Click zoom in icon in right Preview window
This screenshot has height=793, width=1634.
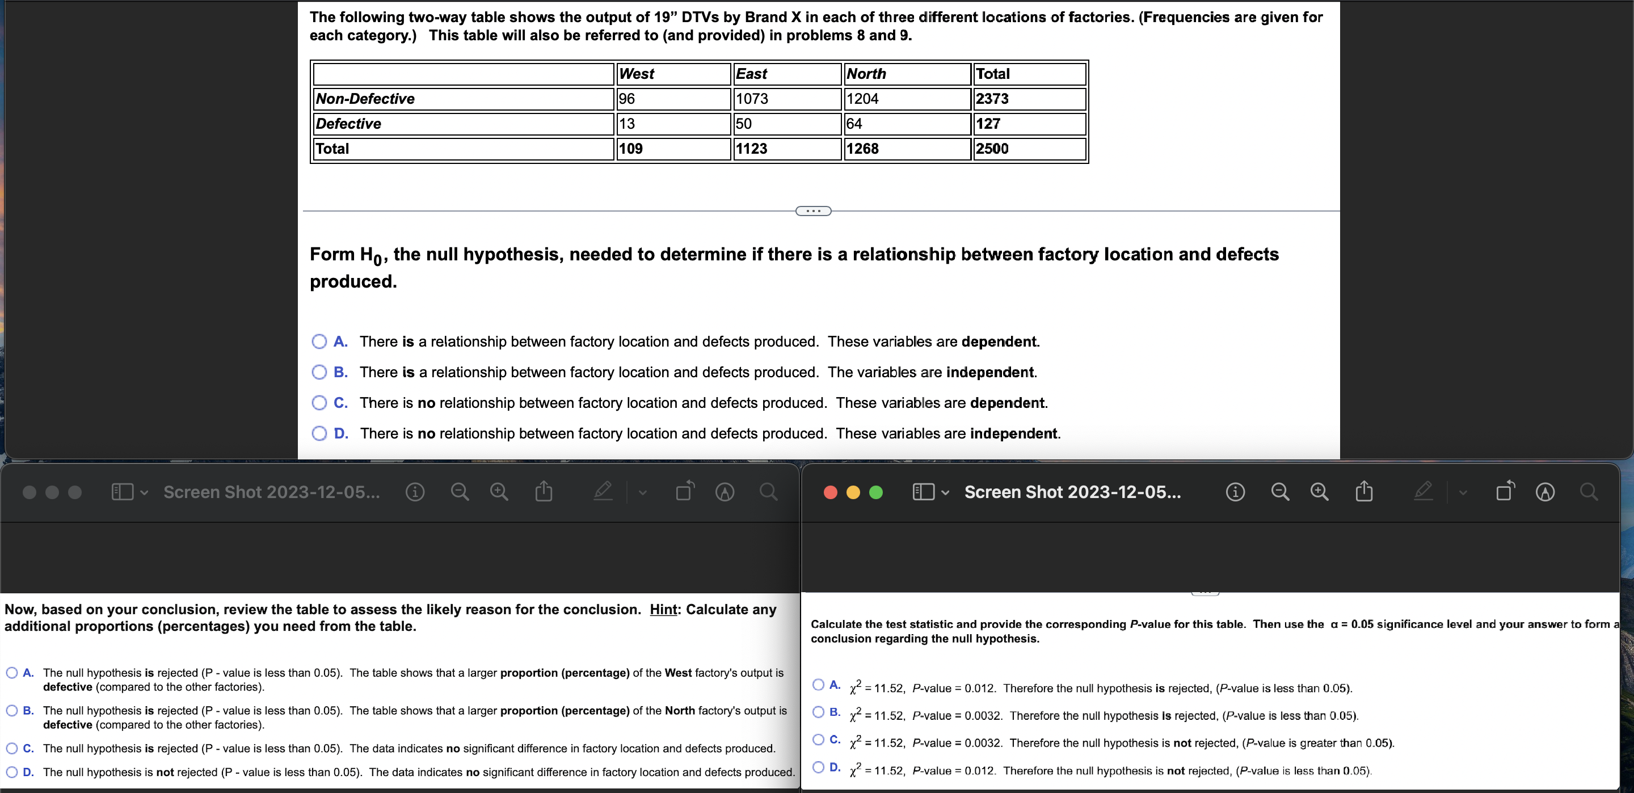pyautogui.click(x=1319, y=492)
